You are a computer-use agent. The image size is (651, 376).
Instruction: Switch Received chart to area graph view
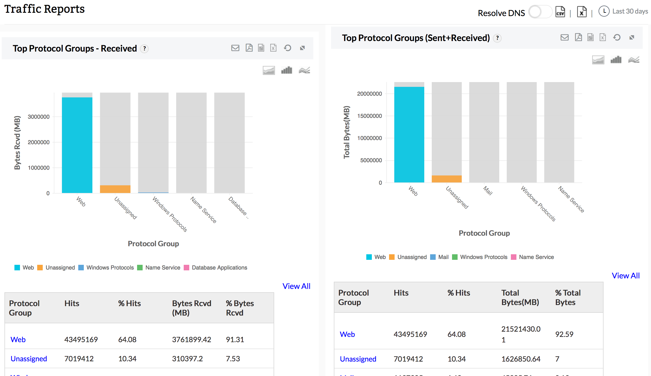coord(269,70)
